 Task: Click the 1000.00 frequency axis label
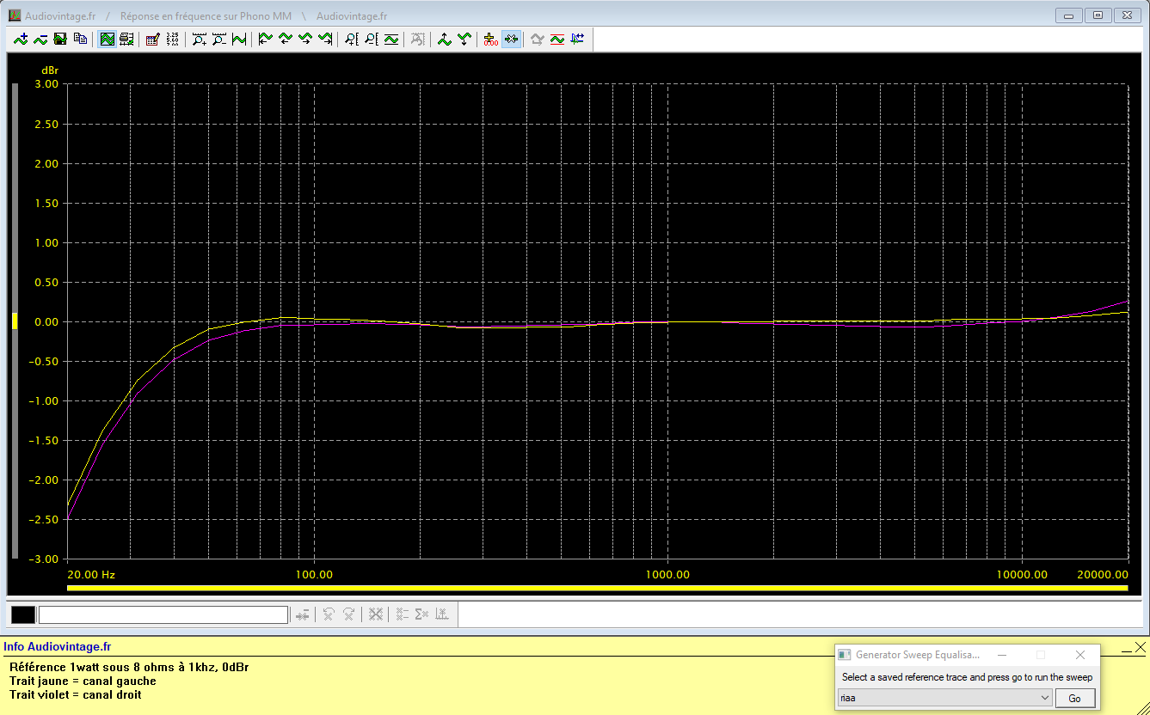click(x=667, y=574)
